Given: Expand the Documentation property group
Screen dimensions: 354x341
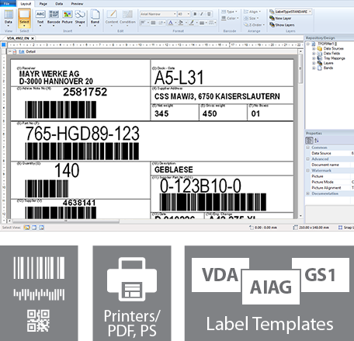Looking at the screenshot, I should click(x=308, y=193).
